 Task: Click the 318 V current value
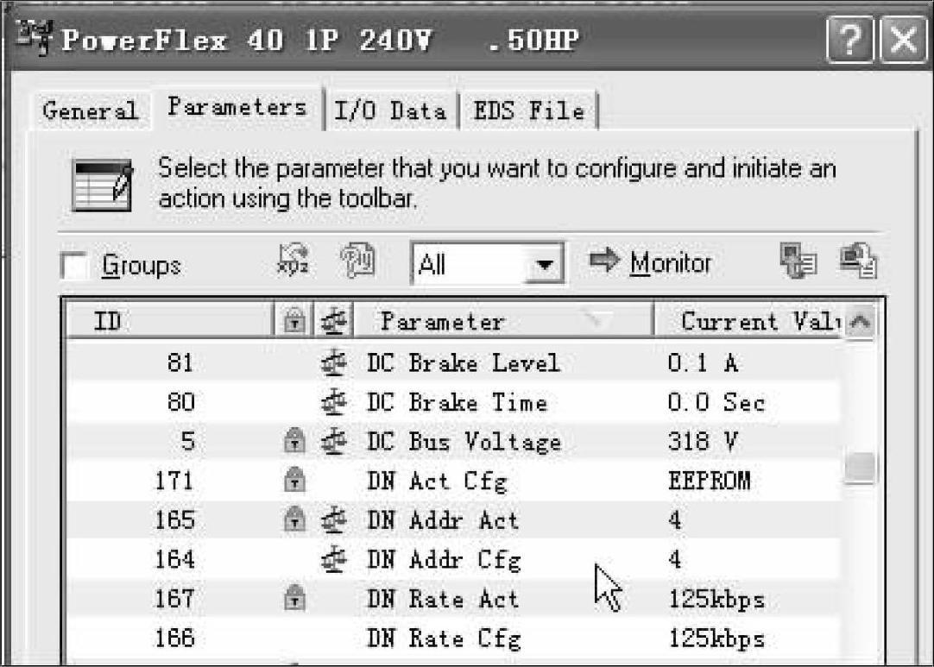coord(703,441)
